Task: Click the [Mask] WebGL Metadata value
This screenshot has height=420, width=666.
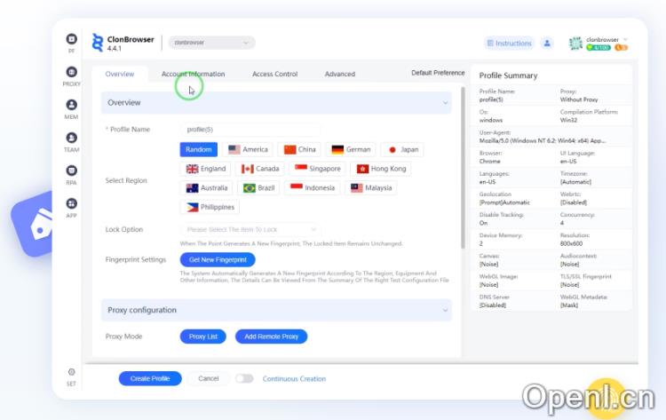Action: pos(568,305)
